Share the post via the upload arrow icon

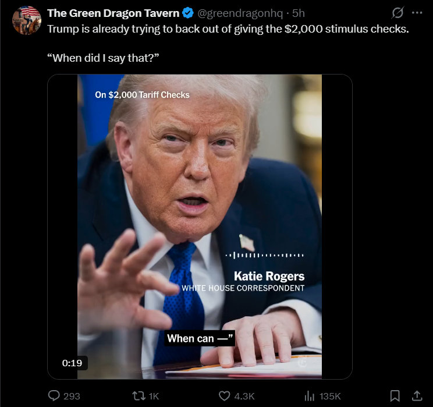417,396
